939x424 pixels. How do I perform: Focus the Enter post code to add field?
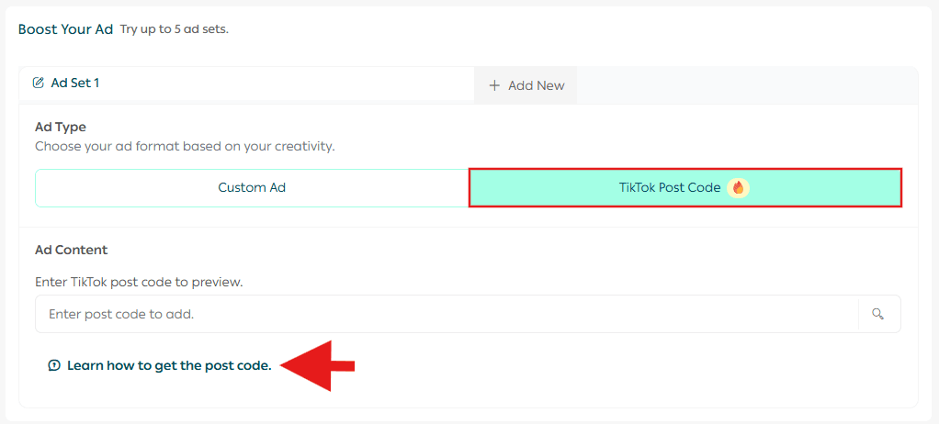pos(447,314)
